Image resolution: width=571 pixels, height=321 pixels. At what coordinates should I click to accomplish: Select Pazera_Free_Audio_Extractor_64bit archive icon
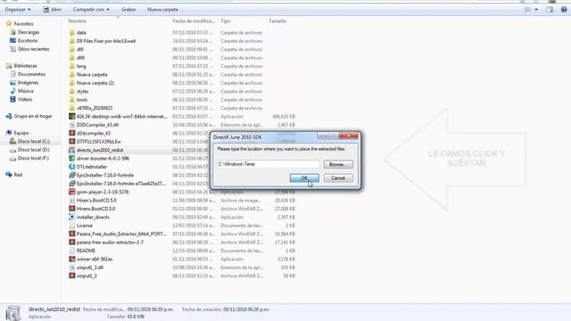72,234
